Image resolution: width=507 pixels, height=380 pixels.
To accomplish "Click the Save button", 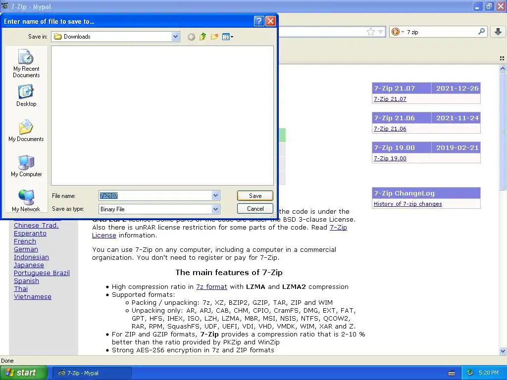I will tap(255, 195).
